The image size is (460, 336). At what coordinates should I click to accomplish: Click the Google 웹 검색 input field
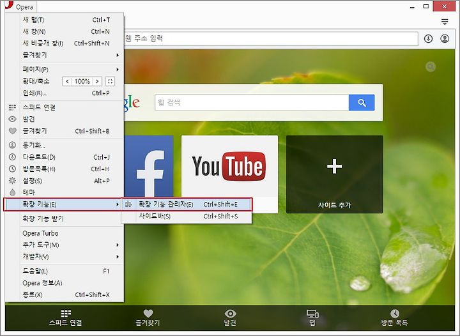[252, 103]
